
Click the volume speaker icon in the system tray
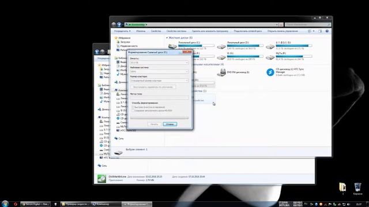348,205
